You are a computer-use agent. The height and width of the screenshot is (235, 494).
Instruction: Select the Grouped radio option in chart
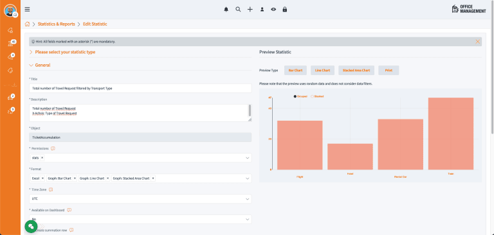300,96
